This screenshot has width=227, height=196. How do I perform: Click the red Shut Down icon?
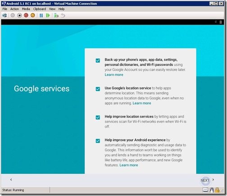pyautogui.click(x=26, y=15)
